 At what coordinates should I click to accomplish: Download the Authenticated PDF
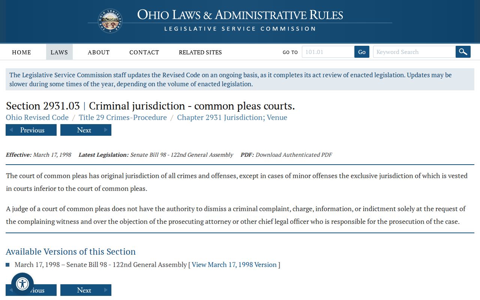click(294, 154)
